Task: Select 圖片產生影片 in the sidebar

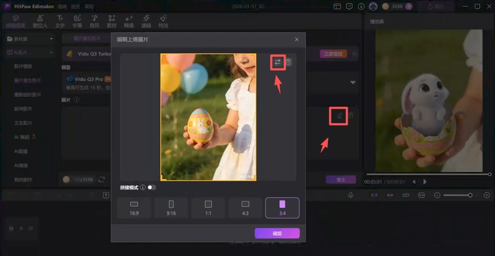Action: pos(27,81)
